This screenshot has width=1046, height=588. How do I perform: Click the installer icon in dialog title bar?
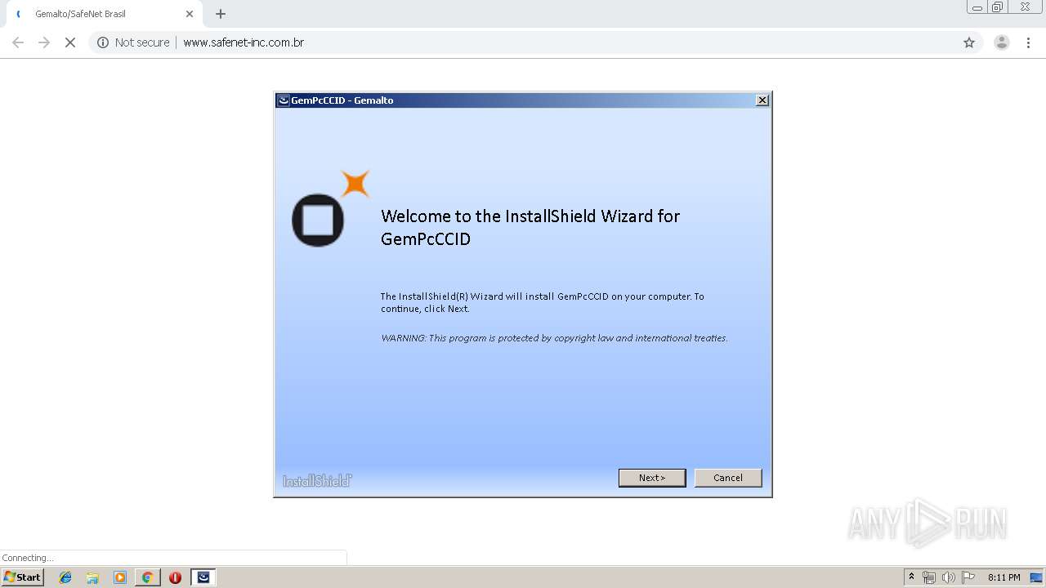(x=284, y=100)
